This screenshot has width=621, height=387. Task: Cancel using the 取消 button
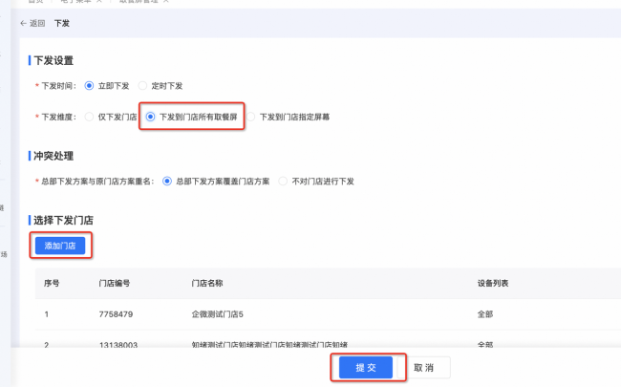[424, 368]
